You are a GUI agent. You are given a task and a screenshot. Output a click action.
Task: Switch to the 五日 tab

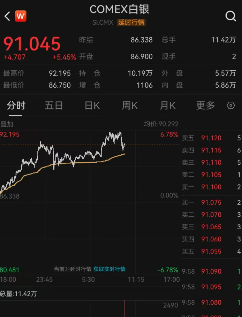tap(54, 106)
